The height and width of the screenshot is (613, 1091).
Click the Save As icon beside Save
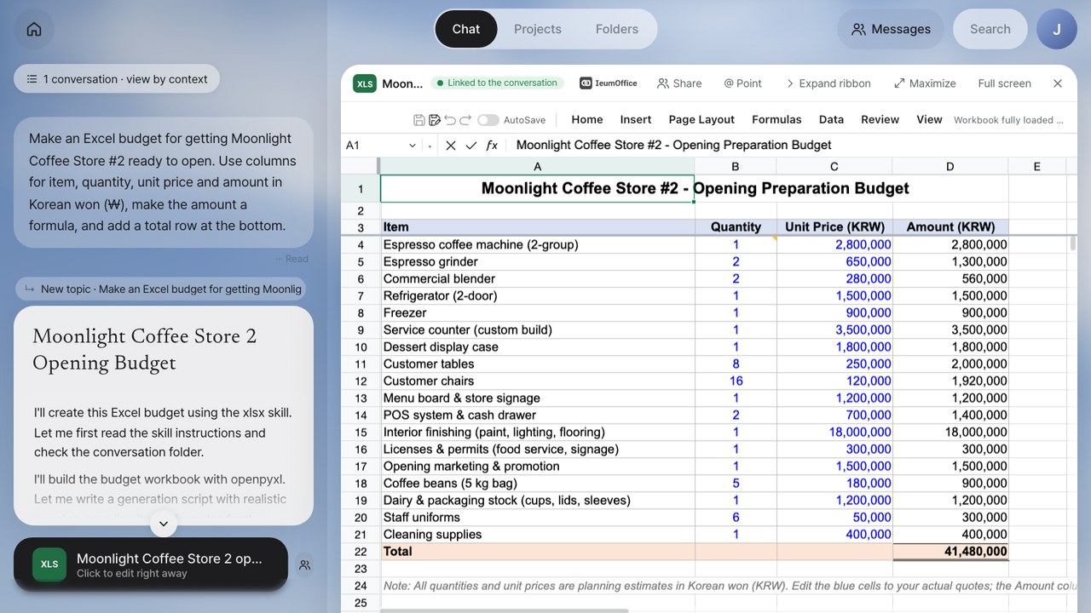pyautogui.click(x=435, y=120)
